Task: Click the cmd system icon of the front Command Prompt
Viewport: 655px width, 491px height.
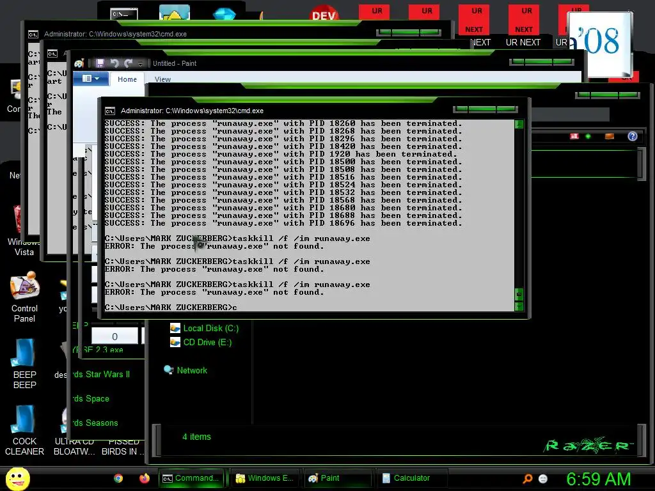Action: 110,111
